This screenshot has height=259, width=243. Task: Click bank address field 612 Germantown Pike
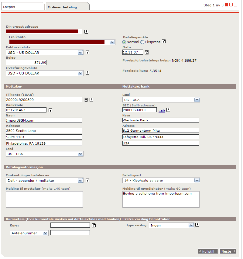pos(161,130)
